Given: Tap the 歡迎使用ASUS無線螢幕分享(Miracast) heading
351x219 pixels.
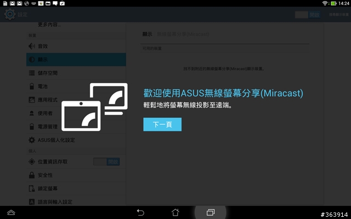Looking at the screenshot, I should pyautogui.click(x=223, y=93).
